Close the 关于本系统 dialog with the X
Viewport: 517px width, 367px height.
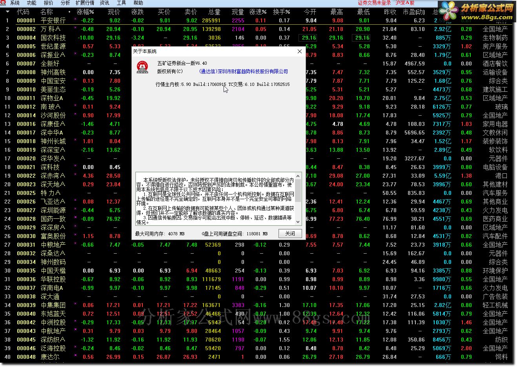[x=300, y=51]
